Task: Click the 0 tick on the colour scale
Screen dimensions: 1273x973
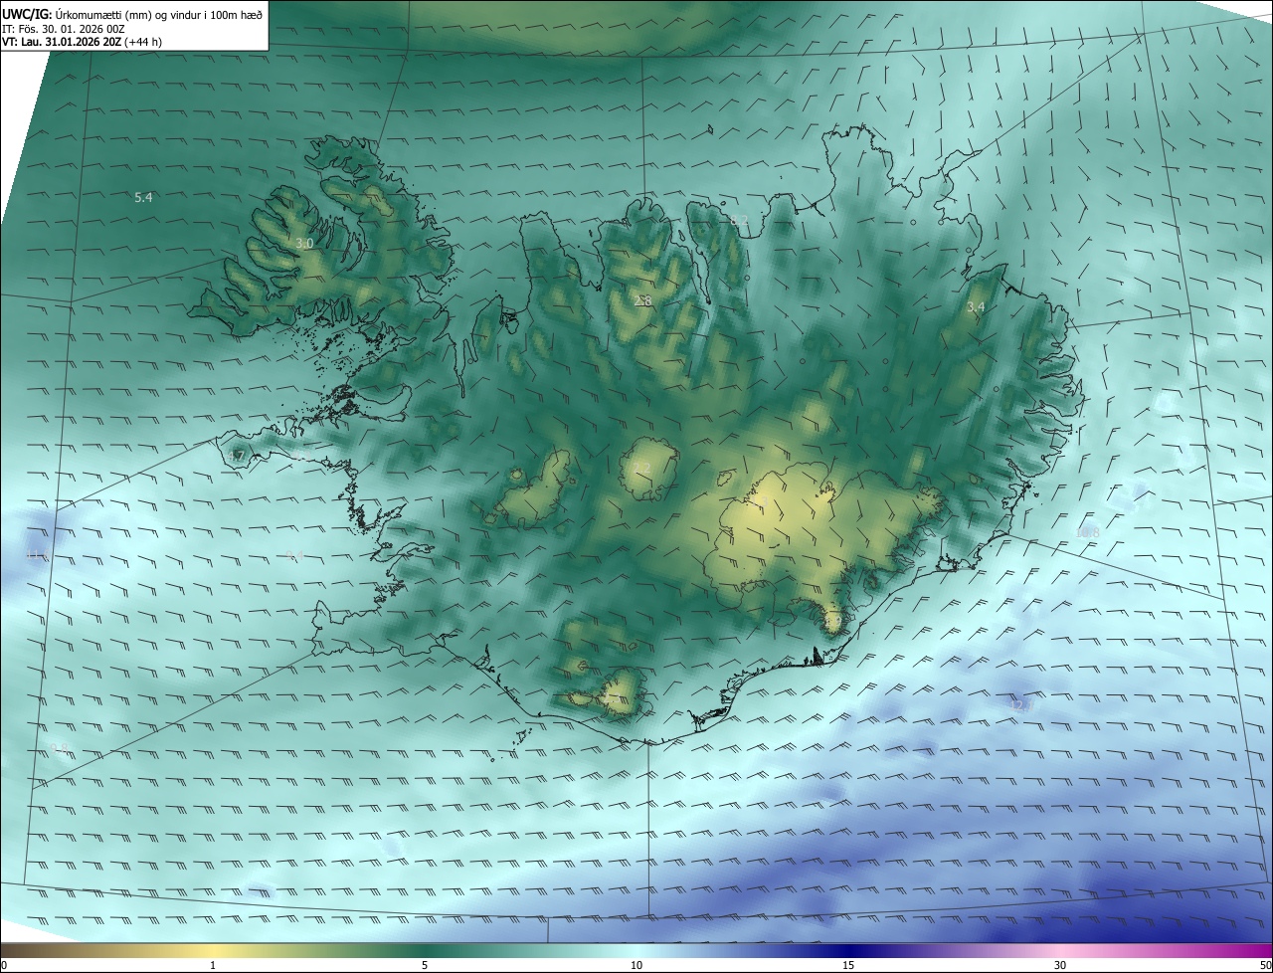Action: 4,965
